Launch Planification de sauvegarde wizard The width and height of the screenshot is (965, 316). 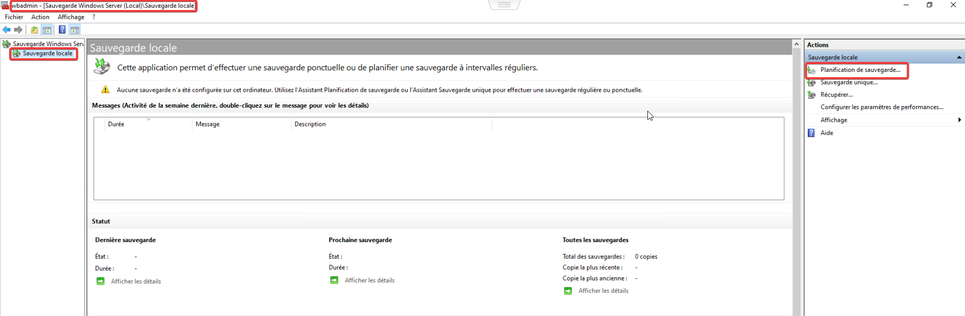(x=860, y=70)
